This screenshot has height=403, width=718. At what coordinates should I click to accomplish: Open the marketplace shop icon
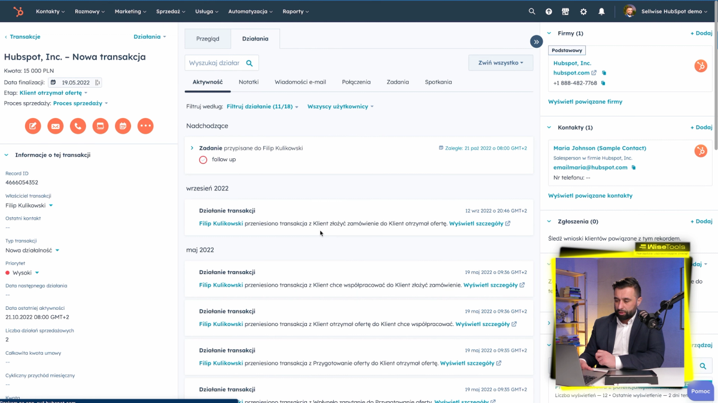565,11
